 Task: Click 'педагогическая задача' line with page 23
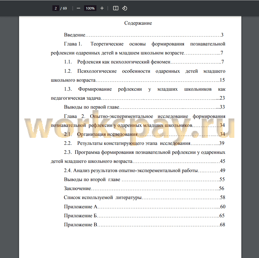click(138, 98)
